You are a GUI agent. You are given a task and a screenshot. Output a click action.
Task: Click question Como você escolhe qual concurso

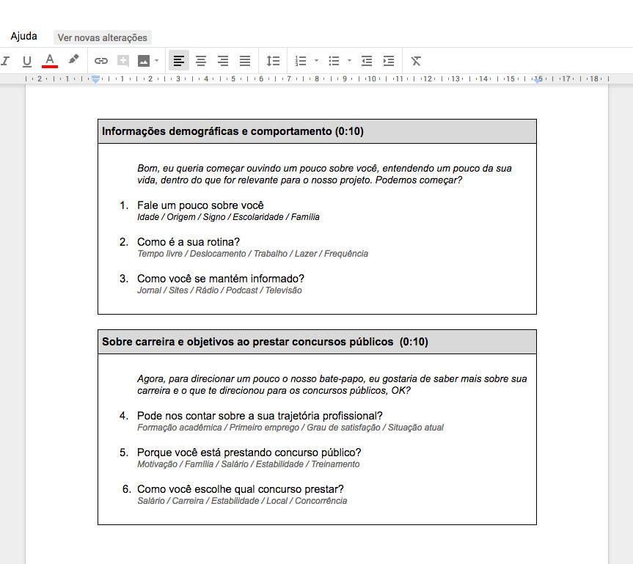tap(240, 489)
